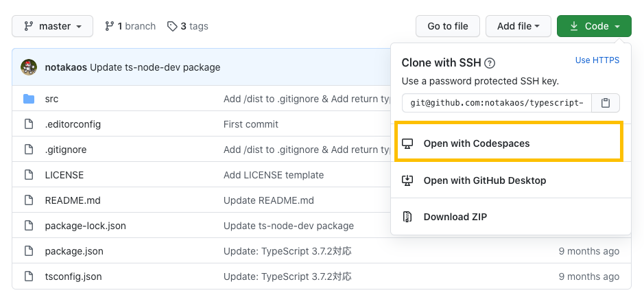The height and width of the screenshot is (295, 644).
Task: Click the download arrow icon in Code button
Action: point(574,26)
